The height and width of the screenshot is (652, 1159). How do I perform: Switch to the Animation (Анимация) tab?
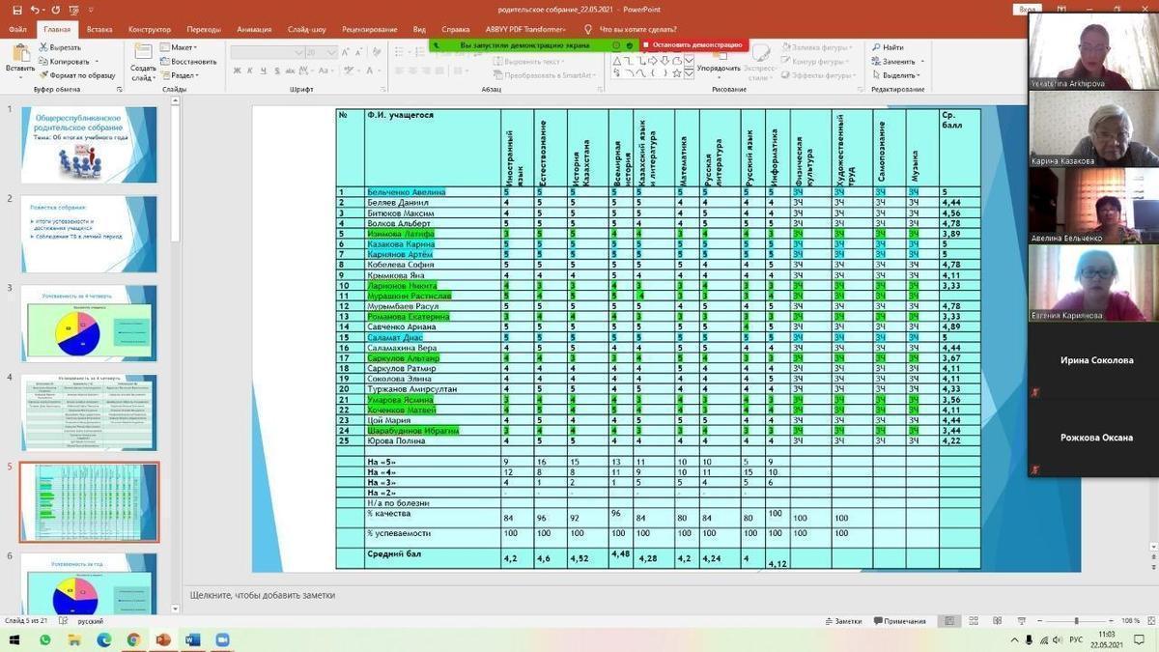click(254, 29)
